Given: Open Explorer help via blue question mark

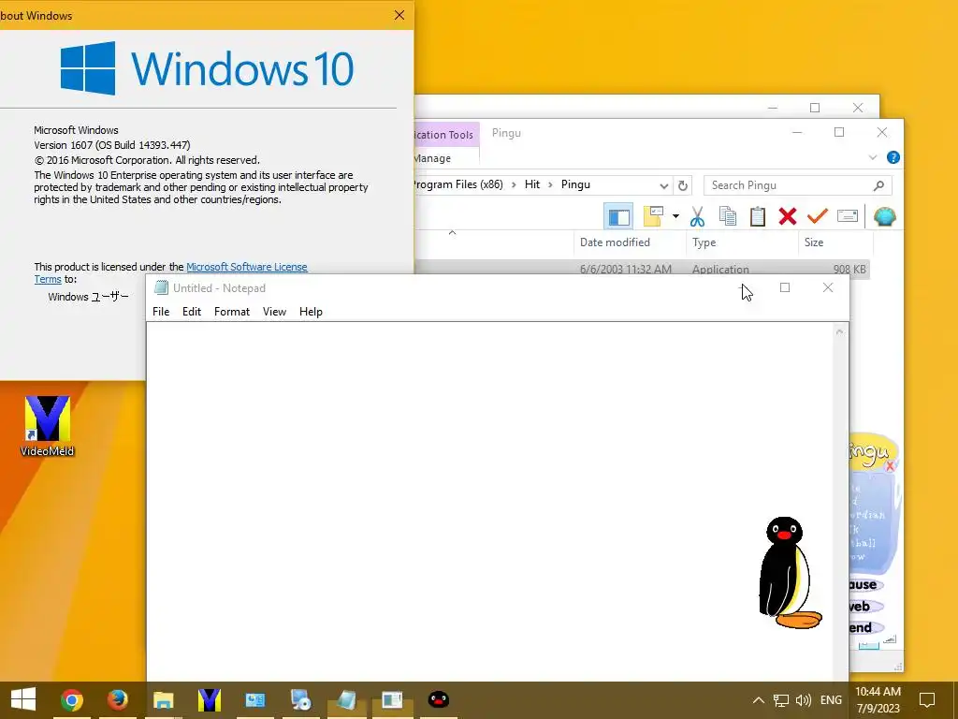Looking at the screenshot, I should point(893,157).
